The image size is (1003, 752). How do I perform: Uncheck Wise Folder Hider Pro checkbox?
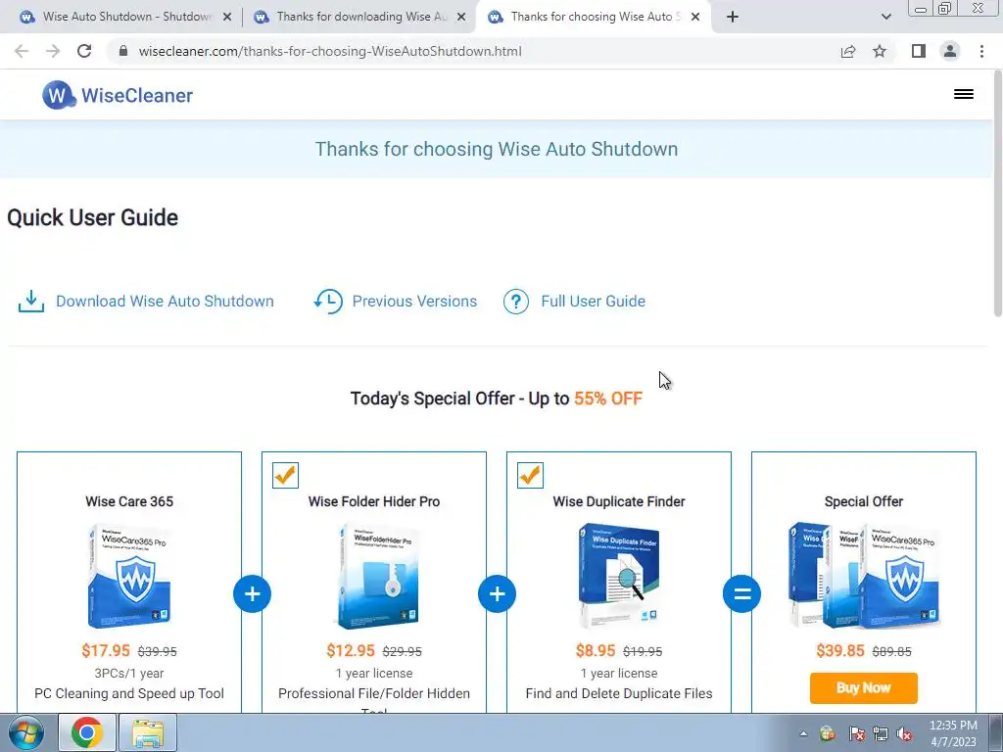285,475
